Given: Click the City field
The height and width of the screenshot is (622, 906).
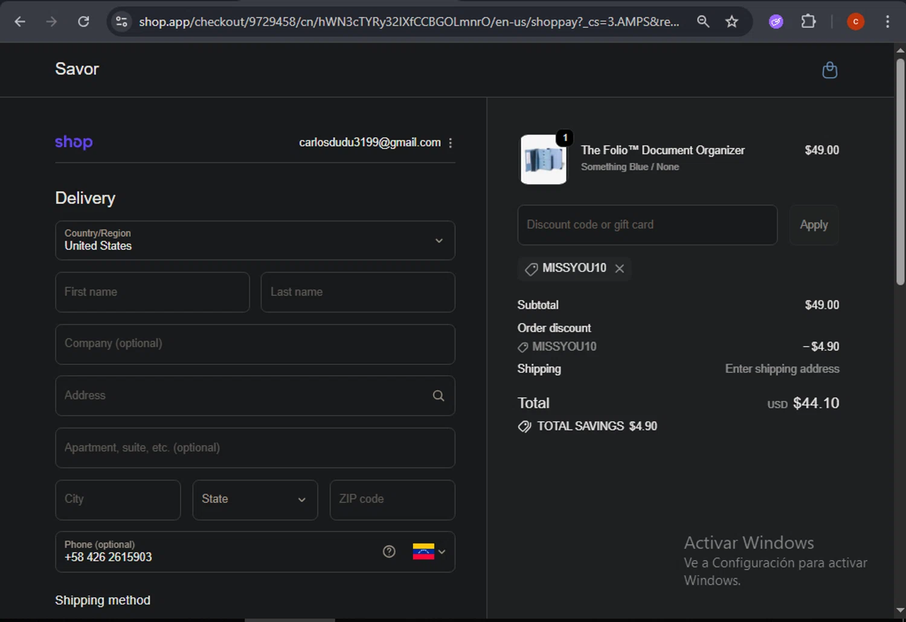Looking at the screenshot, I should tap(118, 500).
